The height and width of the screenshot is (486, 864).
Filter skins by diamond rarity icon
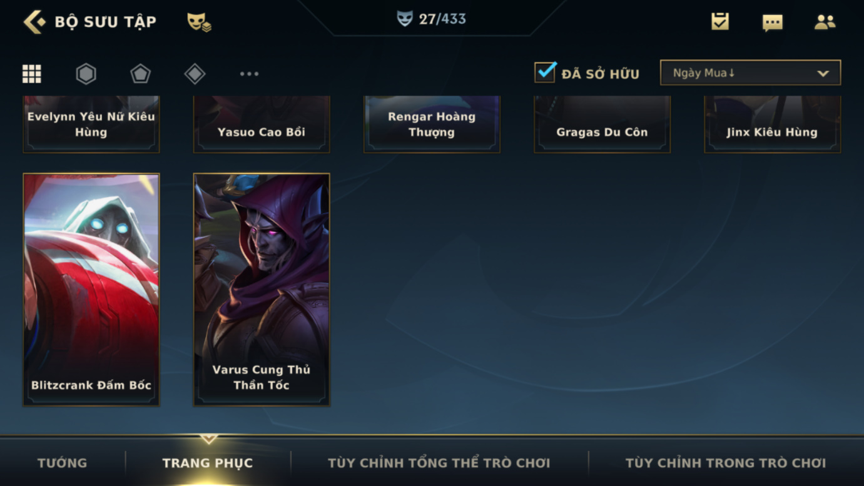[195, 74]
